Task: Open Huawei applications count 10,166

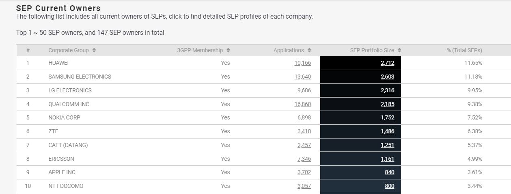Action: pos(303,63)
